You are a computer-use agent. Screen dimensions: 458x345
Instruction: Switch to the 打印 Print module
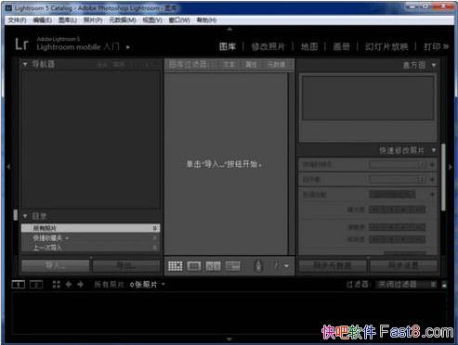tap(432, 46)
